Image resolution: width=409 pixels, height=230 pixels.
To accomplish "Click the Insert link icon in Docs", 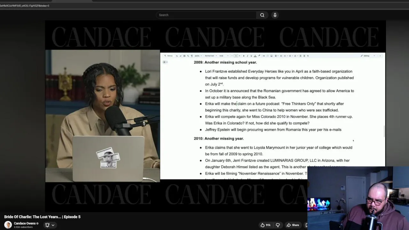I will pyautogui.click(x=264, y=56).
